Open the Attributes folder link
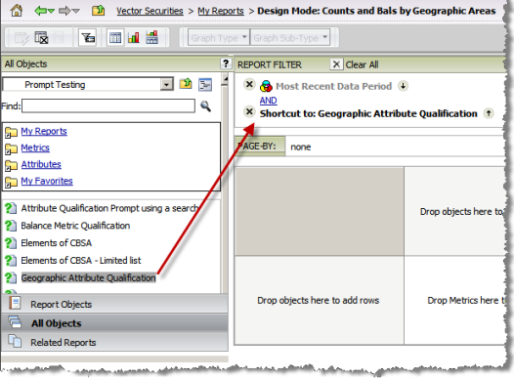Image resolution: width=514 pixels, height=379 pixels. coord(41,164)
